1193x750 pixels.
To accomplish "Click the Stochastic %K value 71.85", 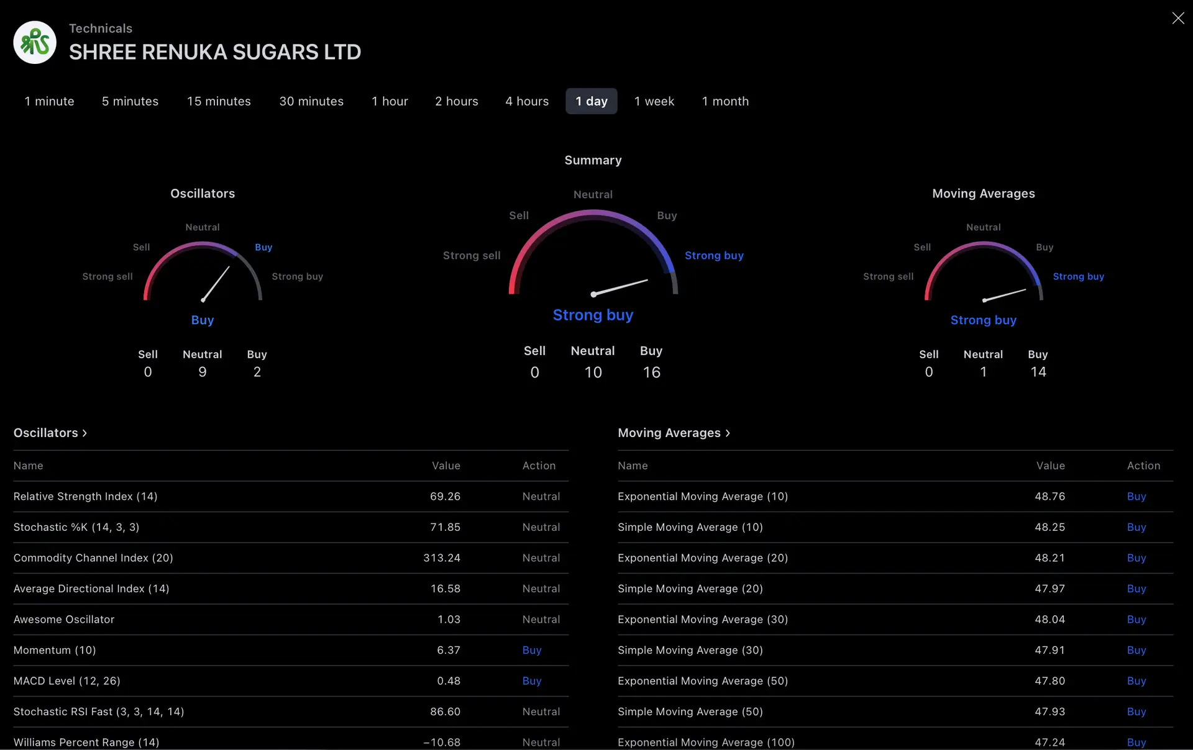I will click(x=445, y=527).
